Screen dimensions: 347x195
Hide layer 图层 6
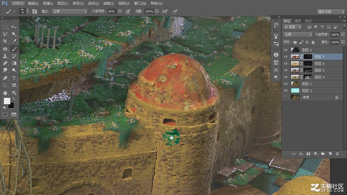(285, 63)
